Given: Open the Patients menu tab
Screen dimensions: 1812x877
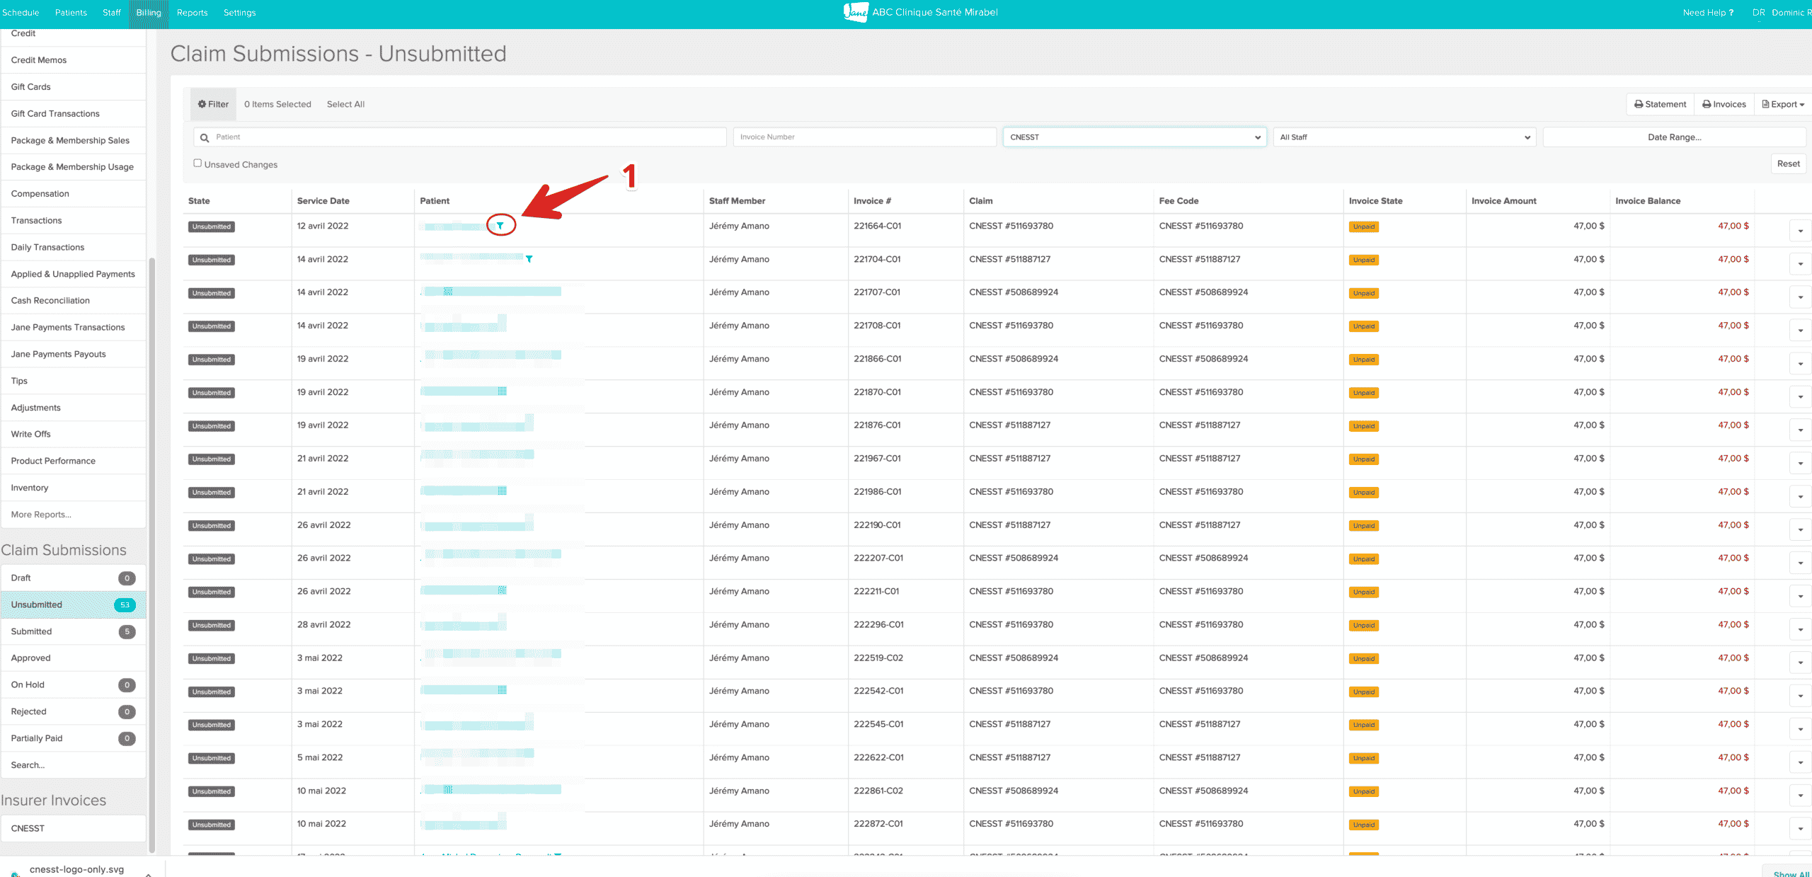Looking at the screenshot, I should tap(71, 12).
